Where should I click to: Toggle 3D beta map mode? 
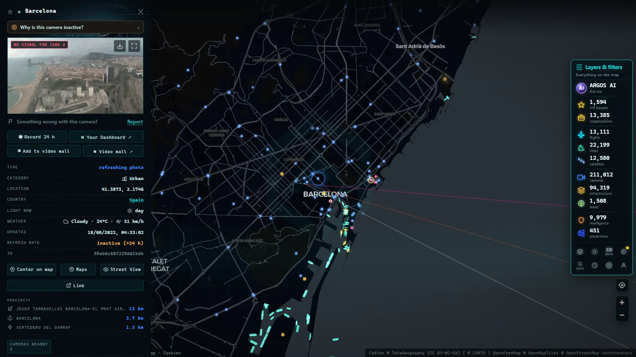(609, 251)
